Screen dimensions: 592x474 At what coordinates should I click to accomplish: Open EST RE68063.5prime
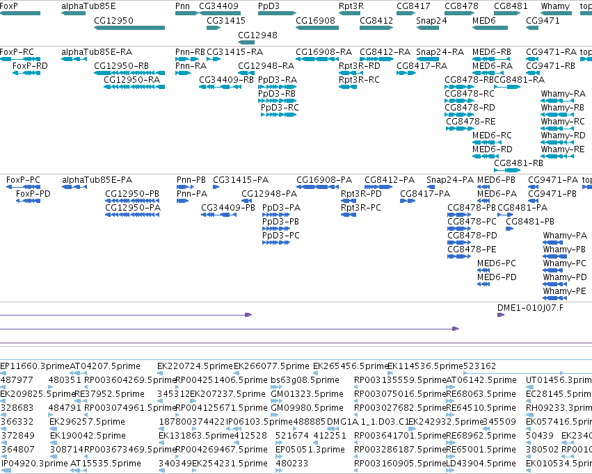click(481, 393)
